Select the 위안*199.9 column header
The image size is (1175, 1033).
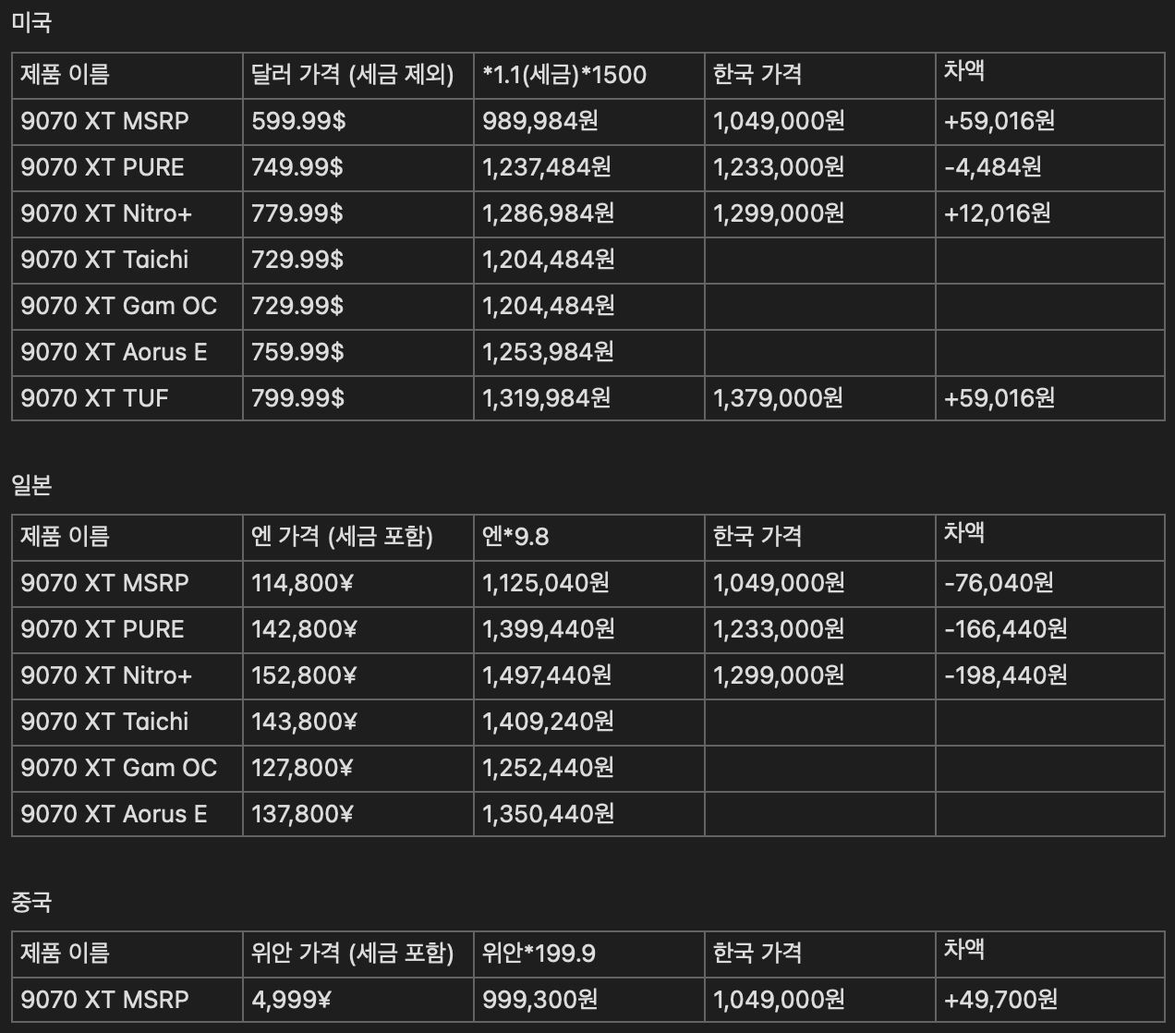coord(539,954)
